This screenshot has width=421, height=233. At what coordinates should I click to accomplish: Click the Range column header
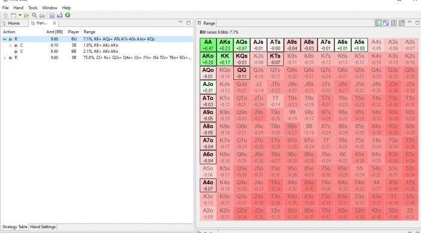pyautogui.click(x=90, y=32)
